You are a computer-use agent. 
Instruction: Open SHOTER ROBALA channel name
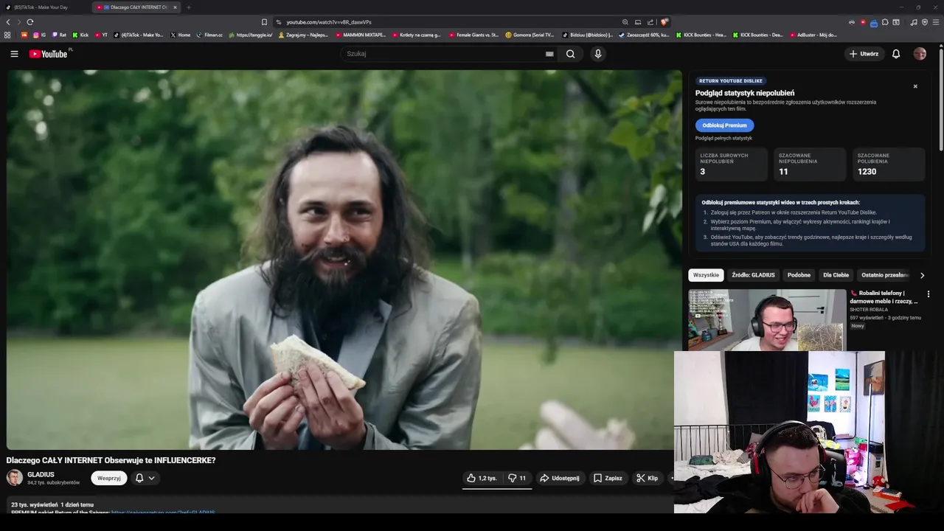(869, 310)
